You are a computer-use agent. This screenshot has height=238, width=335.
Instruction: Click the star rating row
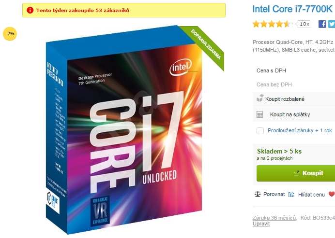pyautogui.click(x=273, y=24)
